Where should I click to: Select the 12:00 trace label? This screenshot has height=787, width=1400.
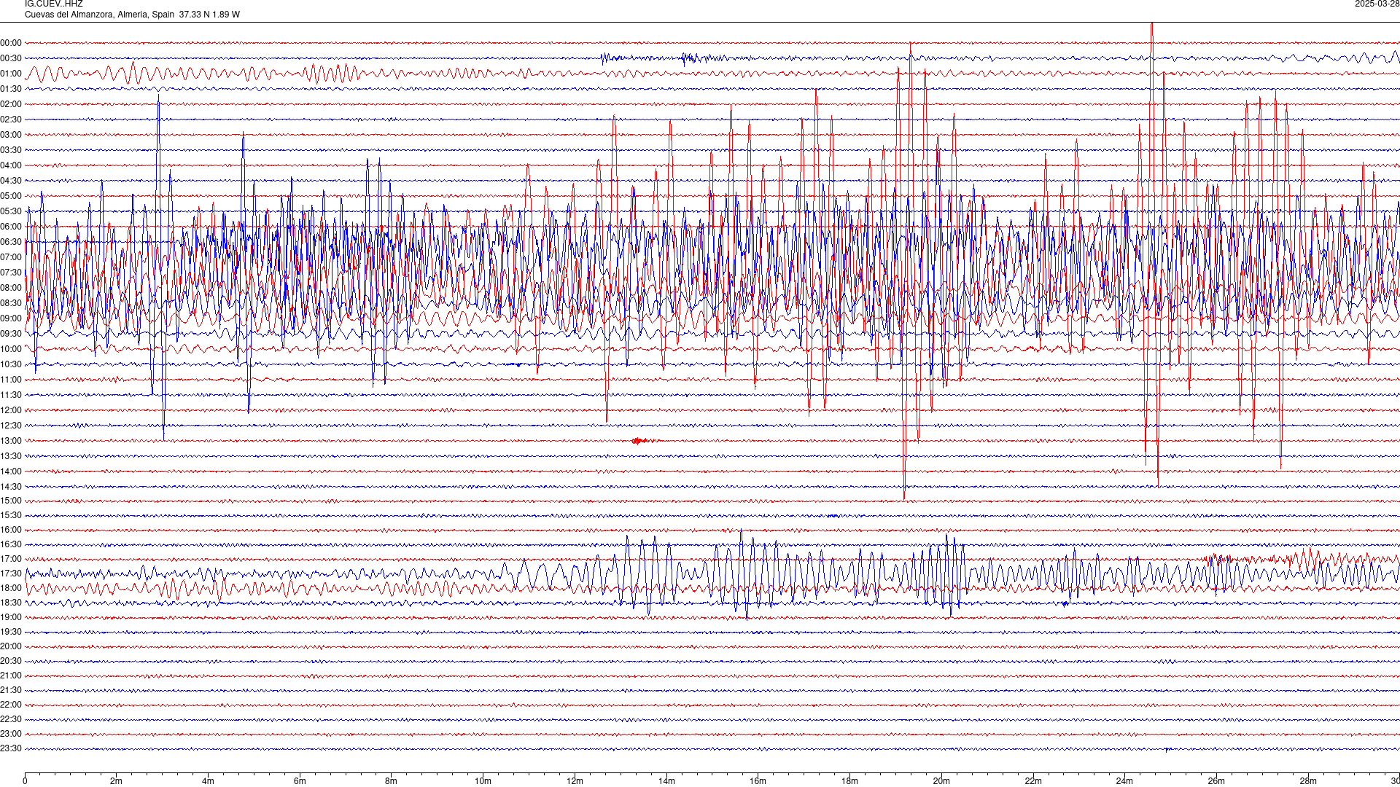pos(11,410)
